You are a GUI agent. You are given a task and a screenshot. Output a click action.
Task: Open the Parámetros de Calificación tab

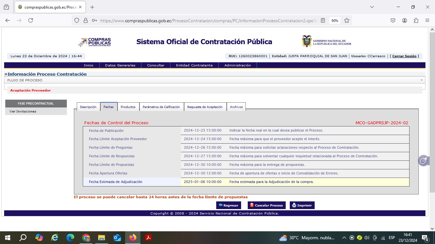[x=161, y=107]
